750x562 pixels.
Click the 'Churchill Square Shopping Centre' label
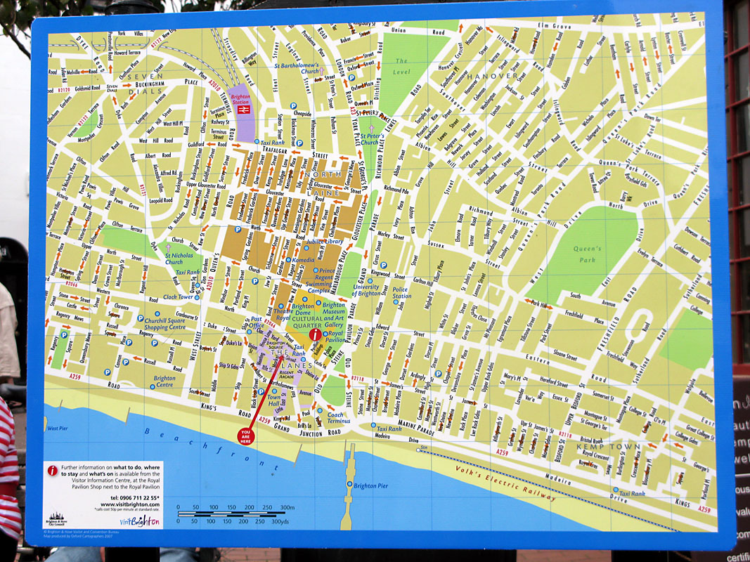165,324
